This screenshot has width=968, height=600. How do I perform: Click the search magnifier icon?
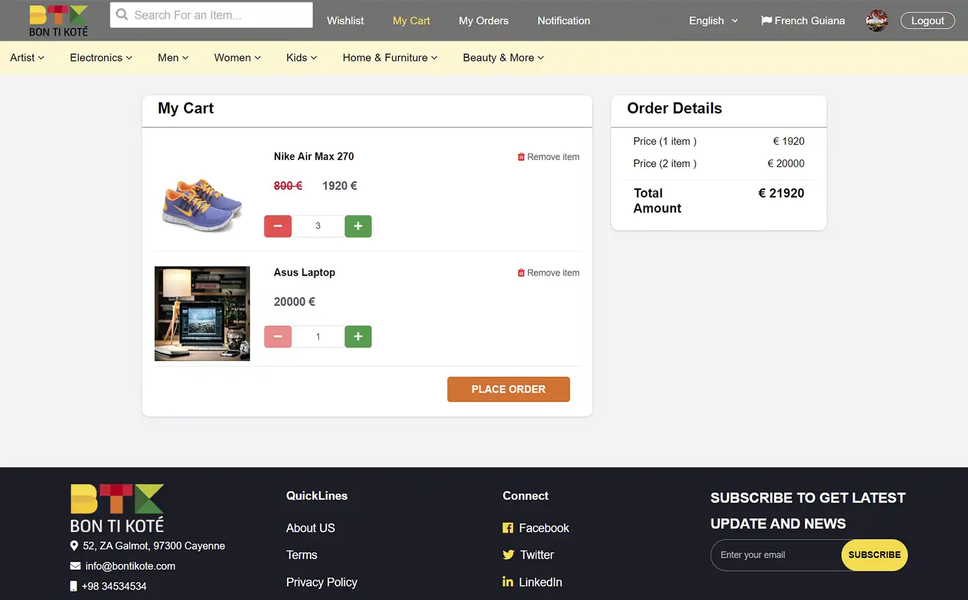122,14
